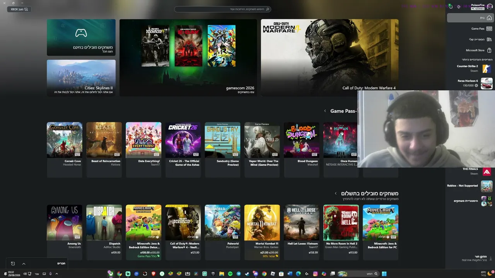495x278 pixels.
Task: Expand the friends panel chevron
Action: pos(24,264)
